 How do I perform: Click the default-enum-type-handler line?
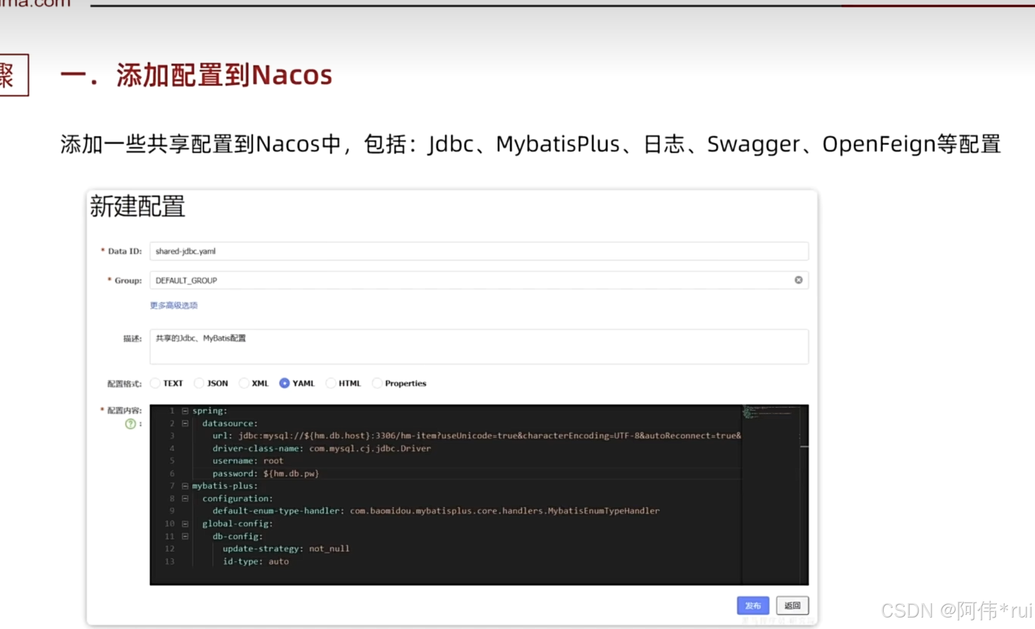pos(436,511)
